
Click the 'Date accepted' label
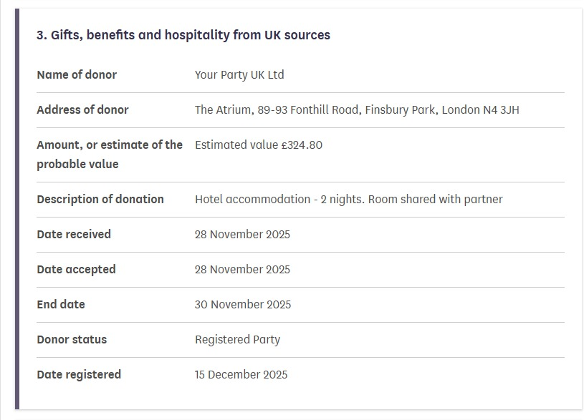pos(76,269)
